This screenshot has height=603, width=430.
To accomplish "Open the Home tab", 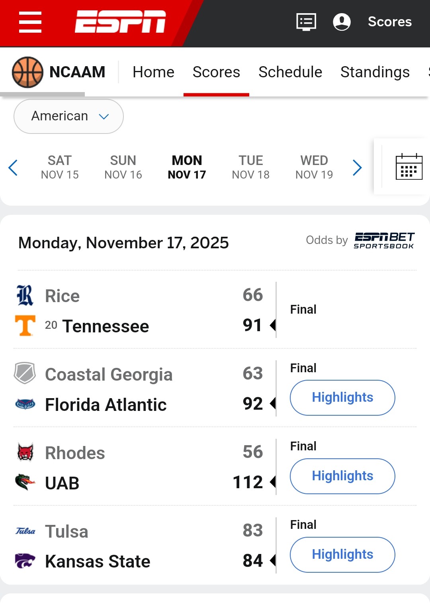I will point(153,72).
